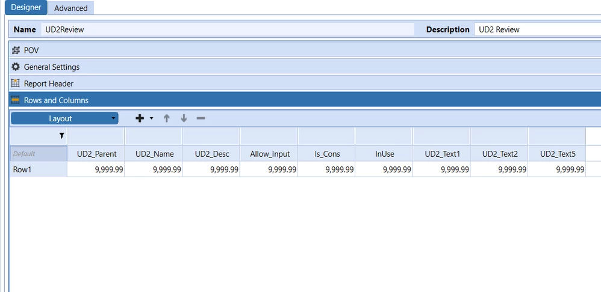Click the blank header cell above UD2_Parent
Screen dimensions: 601x292
[x=96, y=136]
